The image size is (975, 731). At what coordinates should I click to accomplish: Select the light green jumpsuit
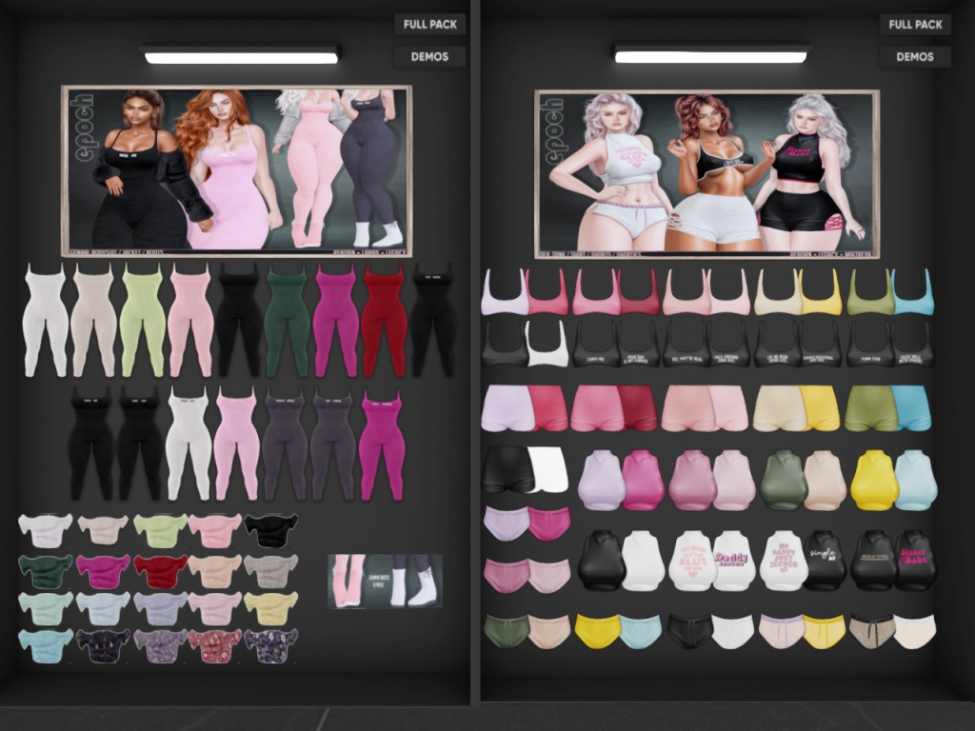[x=142, y=320]
